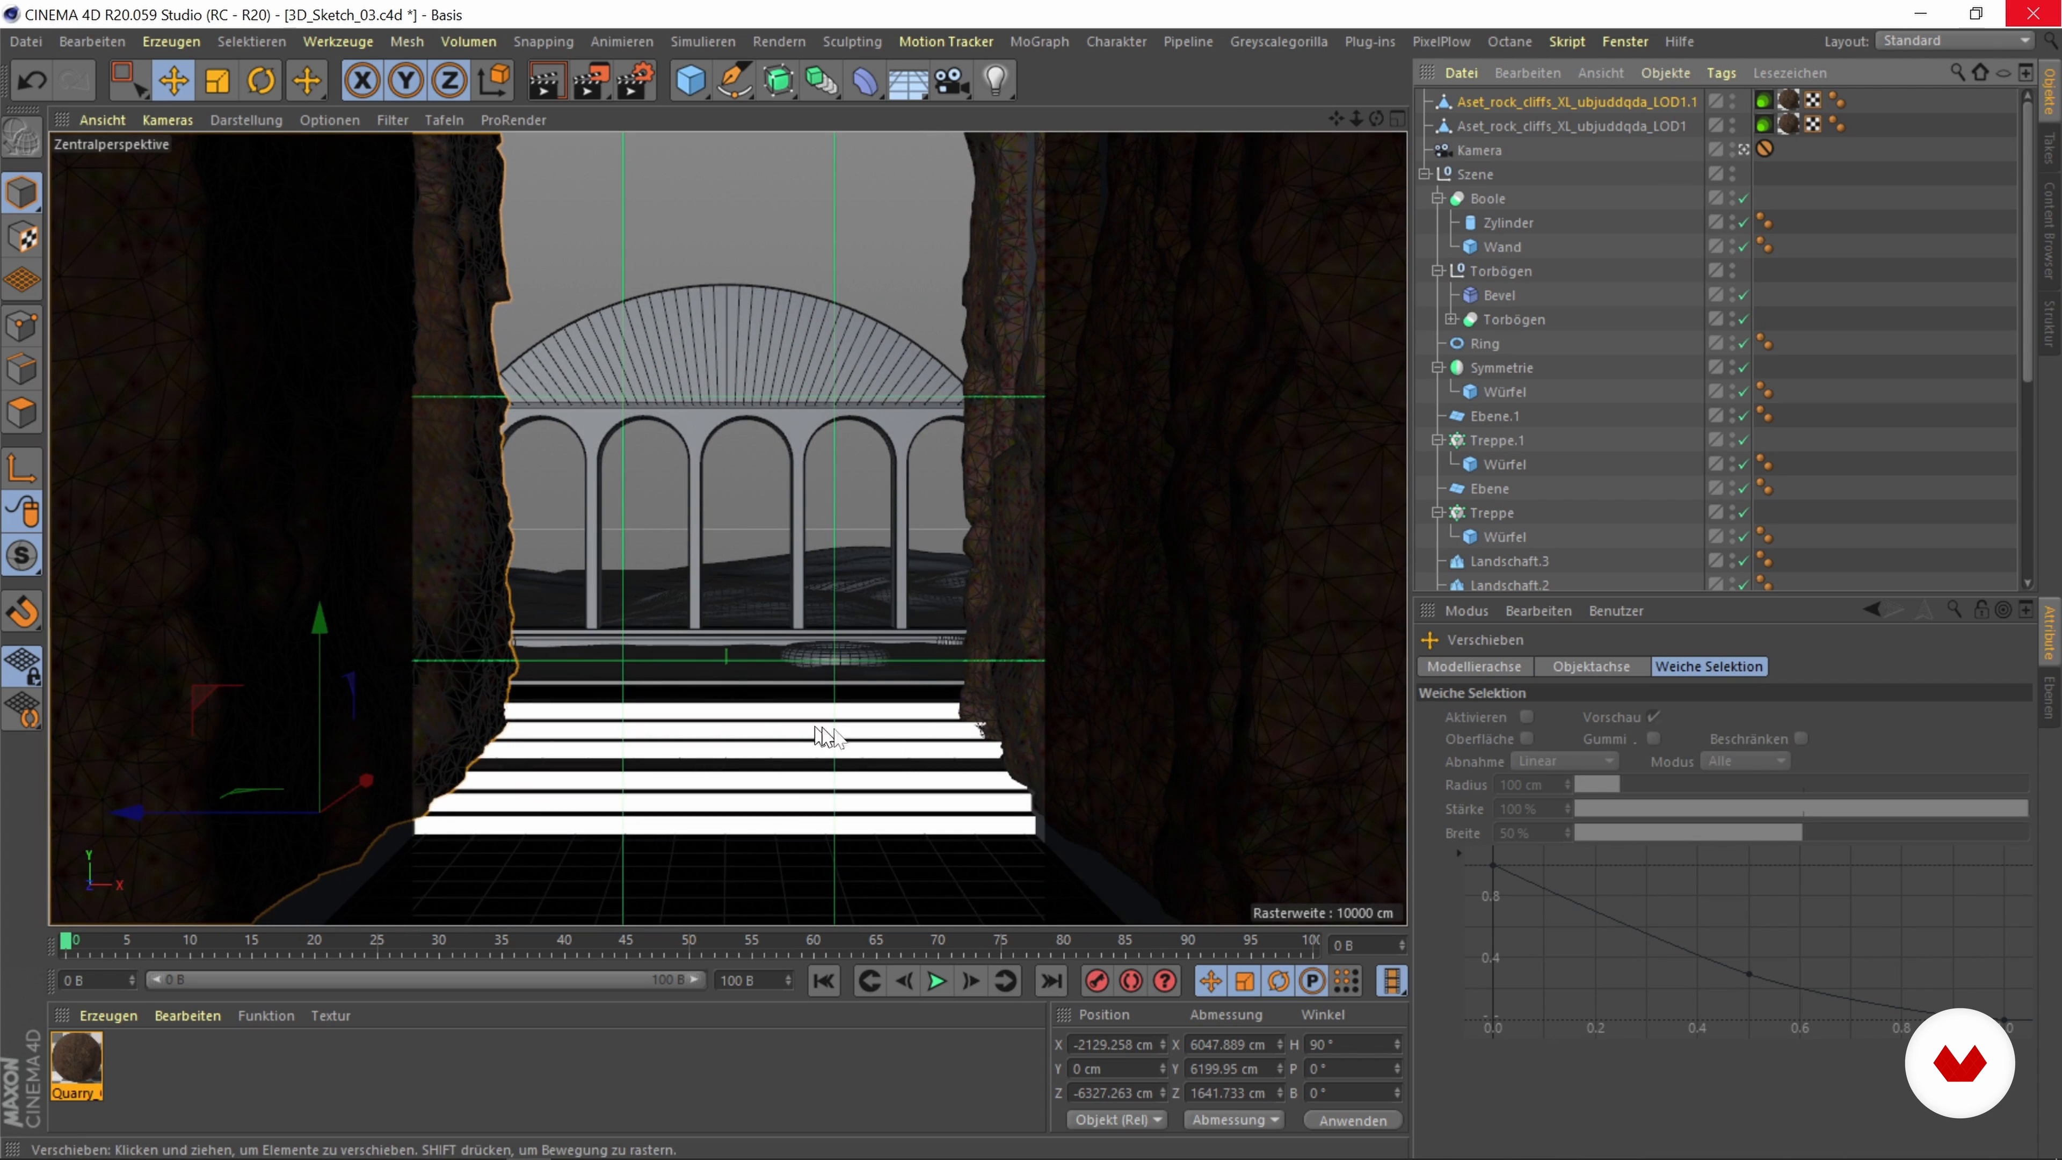Collapse the Treppe.1 object
This screenshot has height=1160, width=2062.
tap(1437, 439)
